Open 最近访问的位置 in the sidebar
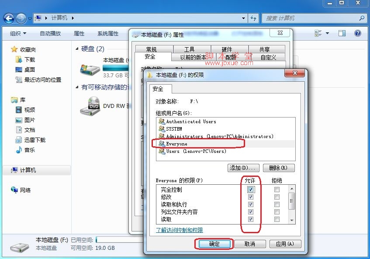Image resolution: width=370 pixels, height=259 pixels. (x=38, y=80)
